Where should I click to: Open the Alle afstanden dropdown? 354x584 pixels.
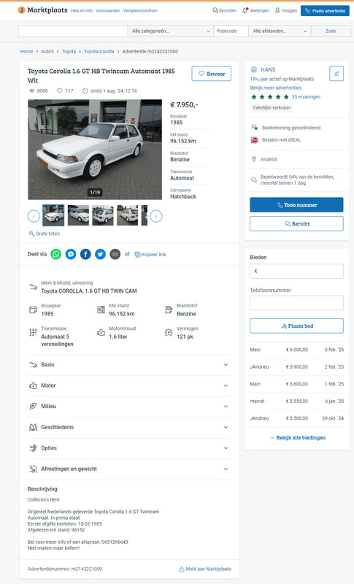(280, 31)
